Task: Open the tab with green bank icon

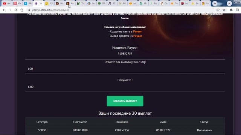Action: tap(143, 3)
